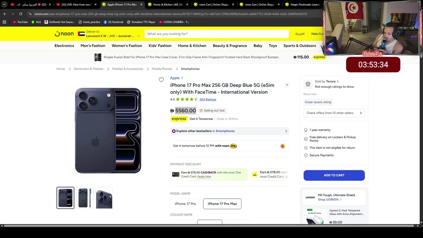Viewport: 423px width, 238px height.
Task: Click the browser address bar URL
Action: (171, 14)
